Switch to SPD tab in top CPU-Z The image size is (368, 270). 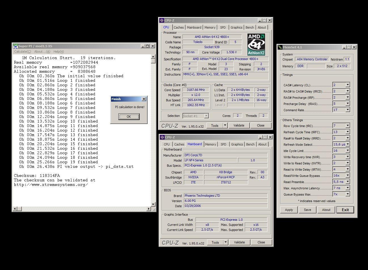[223, 27]
